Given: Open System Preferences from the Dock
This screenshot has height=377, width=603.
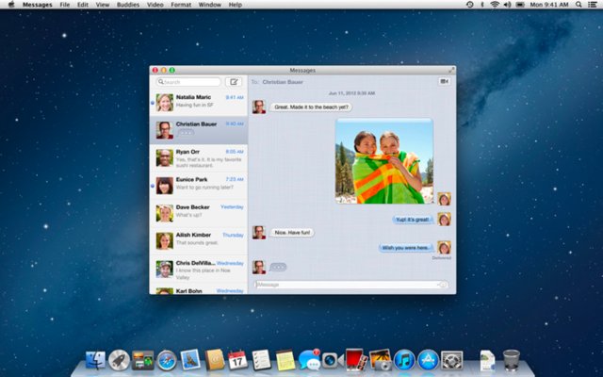Looking at the screenshot, I should click(x=451, y=360).
